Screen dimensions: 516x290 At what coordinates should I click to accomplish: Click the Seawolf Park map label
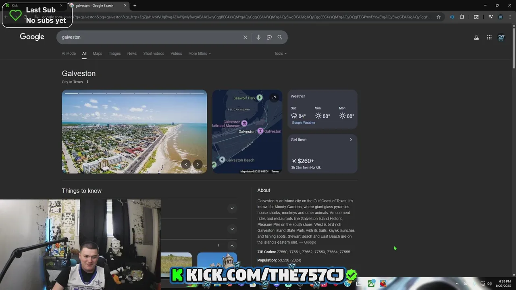[x=244, y=98]
